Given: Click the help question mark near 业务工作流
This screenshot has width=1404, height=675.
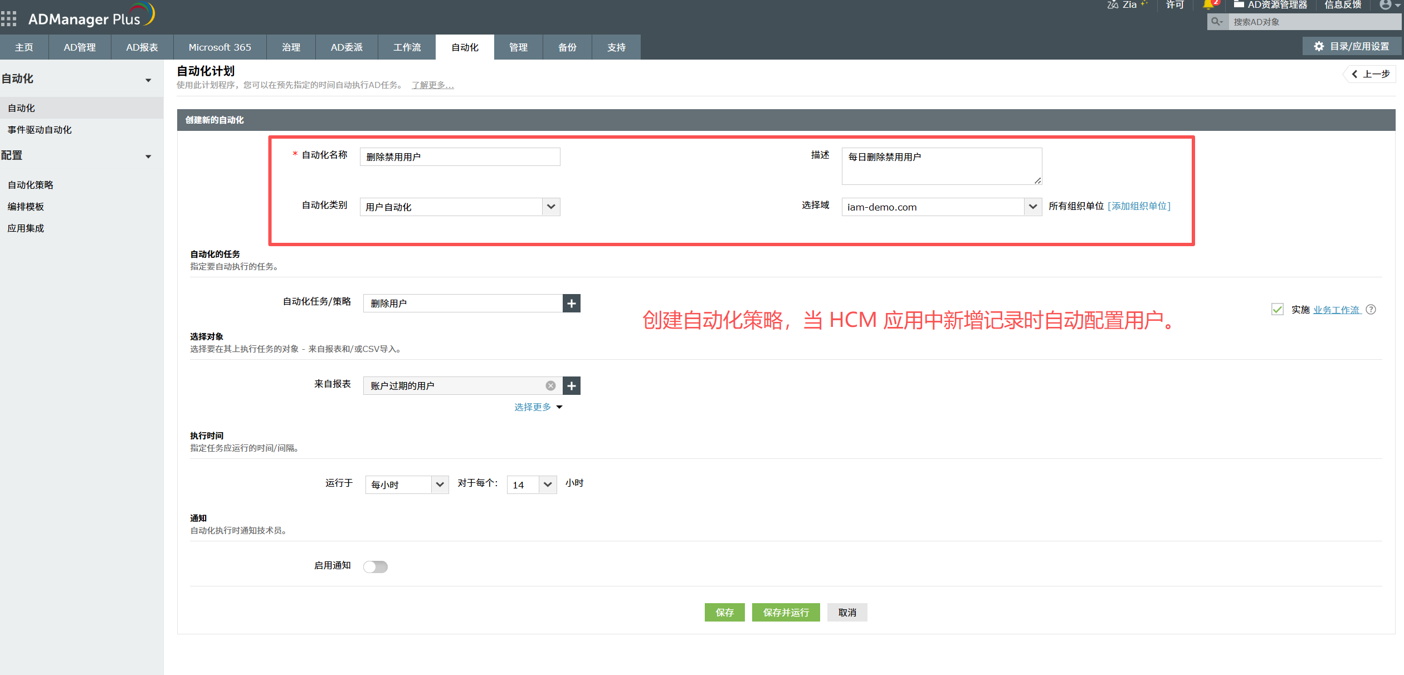Looking at the screenshot, I should [1371, 310].
